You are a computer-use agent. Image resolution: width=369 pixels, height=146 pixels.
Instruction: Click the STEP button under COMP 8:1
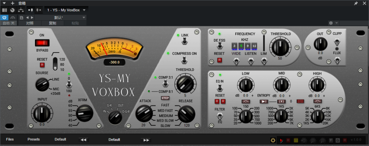pyautogui.click(x=165, y=98)
